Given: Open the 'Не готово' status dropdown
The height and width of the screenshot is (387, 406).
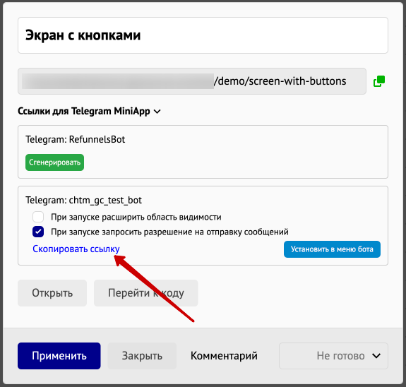Looking at the screenshot, I should pyautogui.click(x=333, y=356).
